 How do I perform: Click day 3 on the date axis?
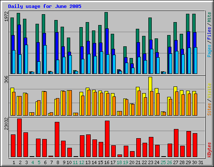(x=26, y=162)
